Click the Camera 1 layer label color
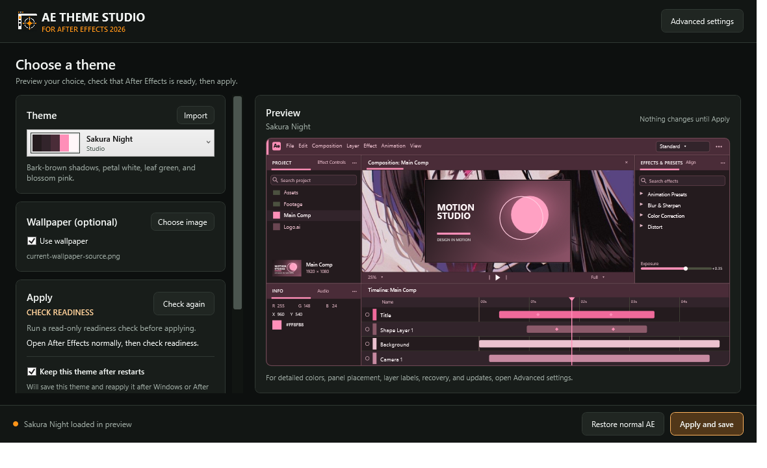Screen dimensions: 767x468 point(374,358)
